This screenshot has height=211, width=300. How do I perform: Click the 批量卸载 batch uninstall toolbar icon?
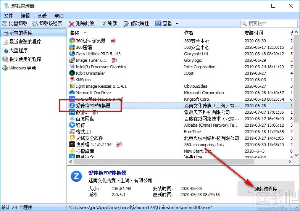pos(5,24)
